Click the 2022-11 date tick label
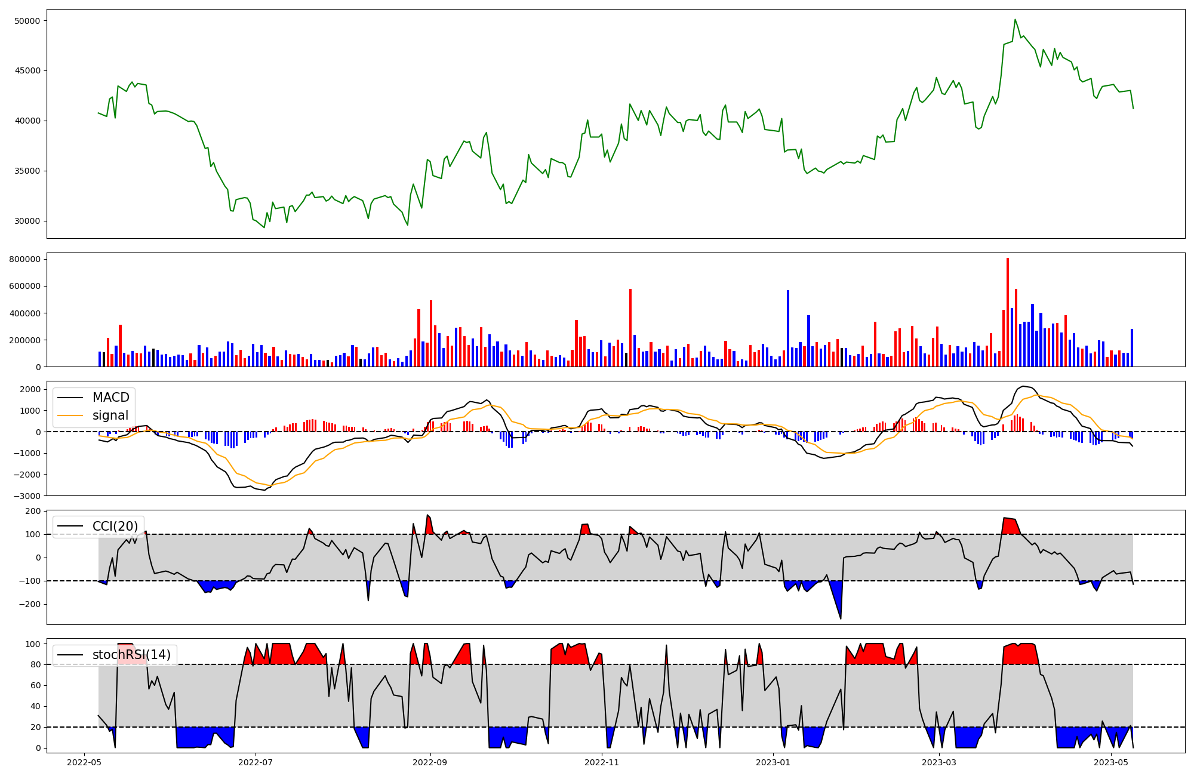1194x776 pixels. coord(602,762)
